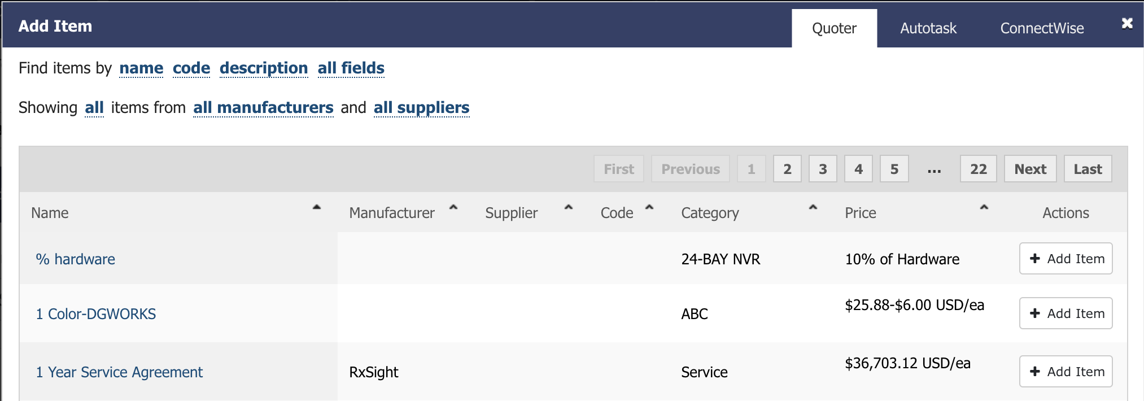This screenshot has height=401, width=1144.
Task: Add the 1 Color-DGWORKS item
Action: click(x=1066, y=313)
